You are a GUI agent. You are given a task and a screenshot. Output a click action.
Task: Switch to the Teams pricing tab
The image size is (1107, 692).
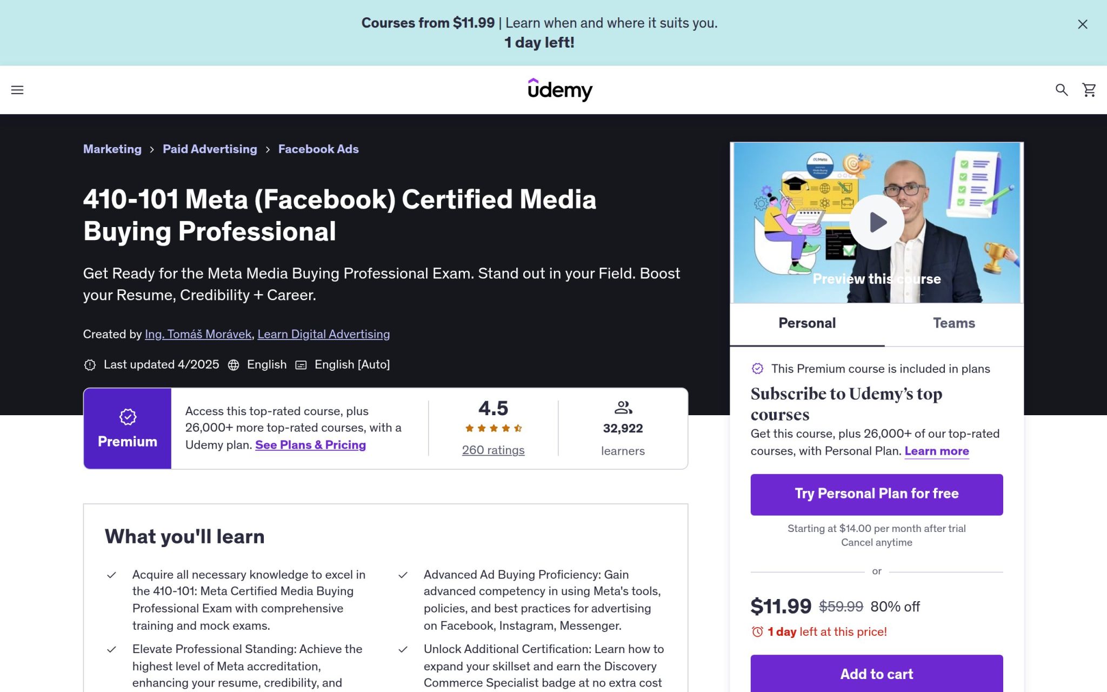954,323
